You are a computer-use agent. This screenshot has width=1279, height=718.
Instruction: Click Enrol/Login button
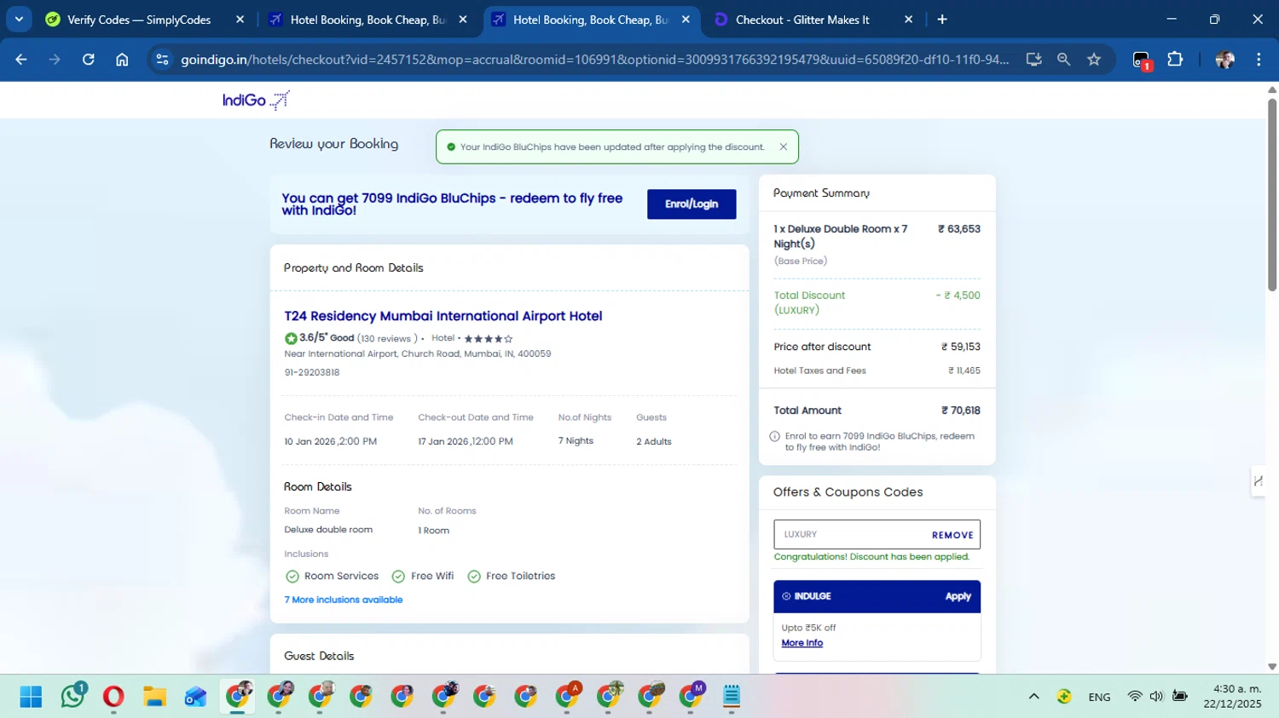click(x=692, y=204)
